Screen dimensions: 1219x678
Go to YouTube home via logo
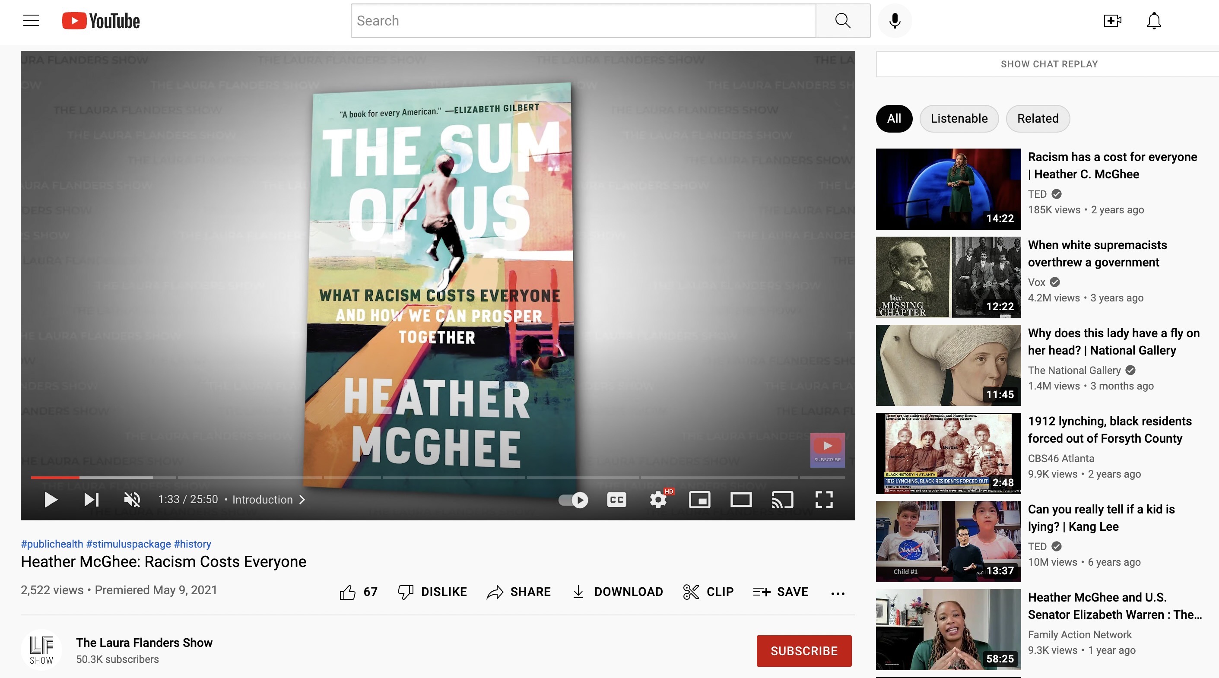coord(101,21)
